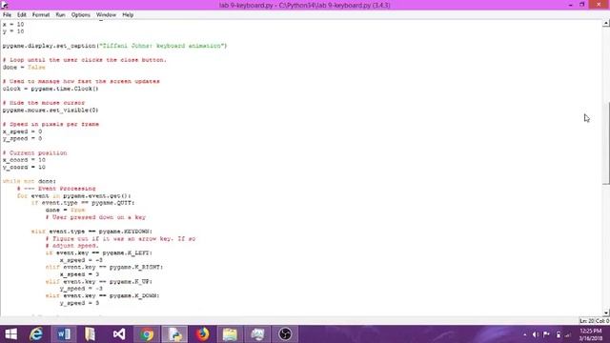Viewport: 610px width, 343px height.
Task: Click the line 'x_coord = 10'
Action: 24,160
